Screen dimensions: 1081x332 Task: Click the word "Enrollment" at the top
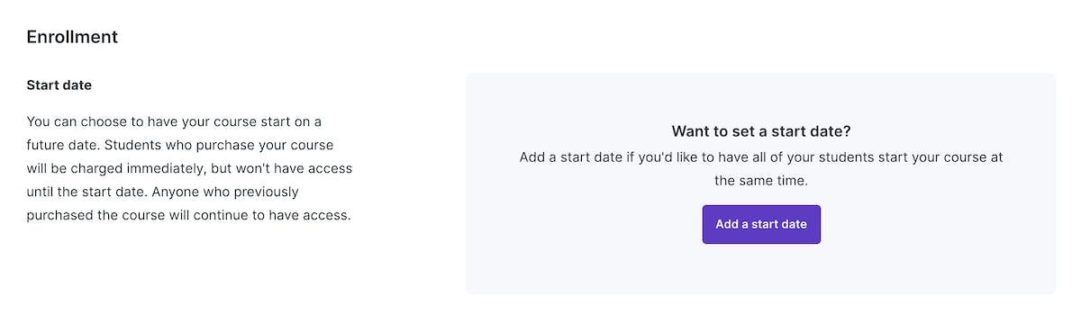click(72, 37)
